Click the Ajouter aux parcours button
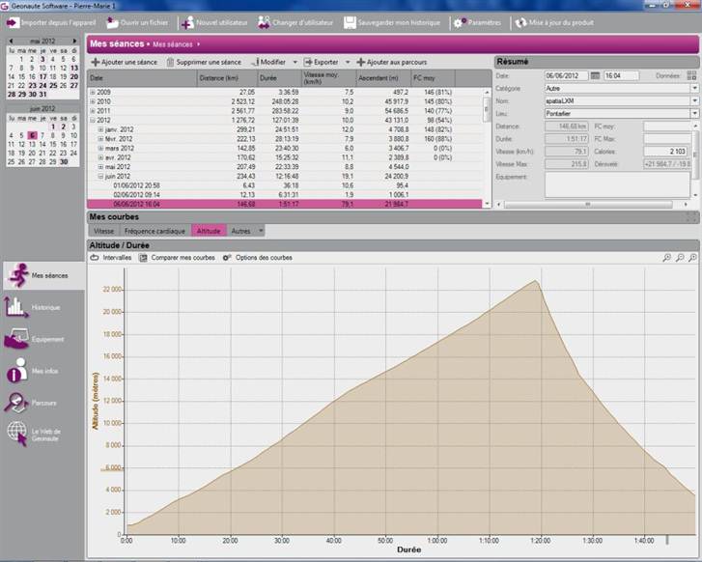This screenshot has height=562, width=702. point(392,62)
